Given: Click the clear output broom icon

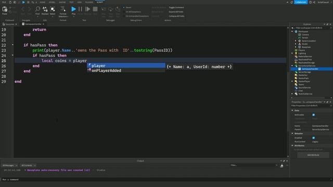Looking at the screenshot, I should pos(281,166).
